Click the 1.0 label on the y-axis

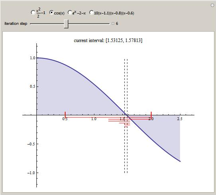[33, 58]
